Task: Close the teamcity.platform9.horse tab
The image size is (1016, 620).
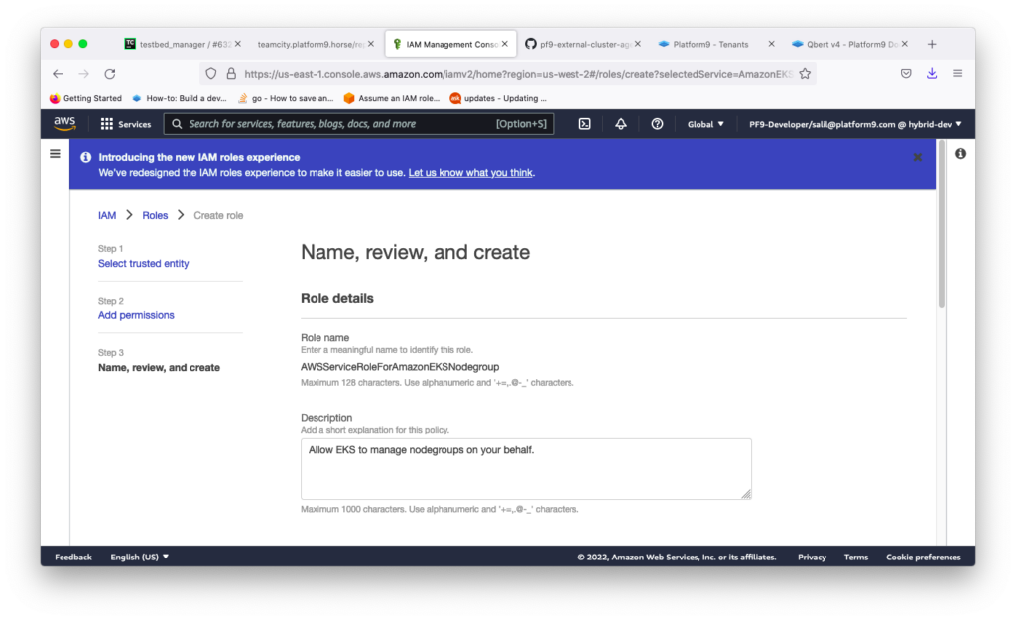Action: click(x=371, y=44)
